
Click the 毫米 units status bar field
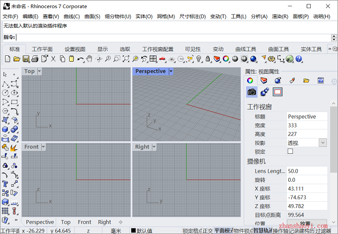(116, 231)
